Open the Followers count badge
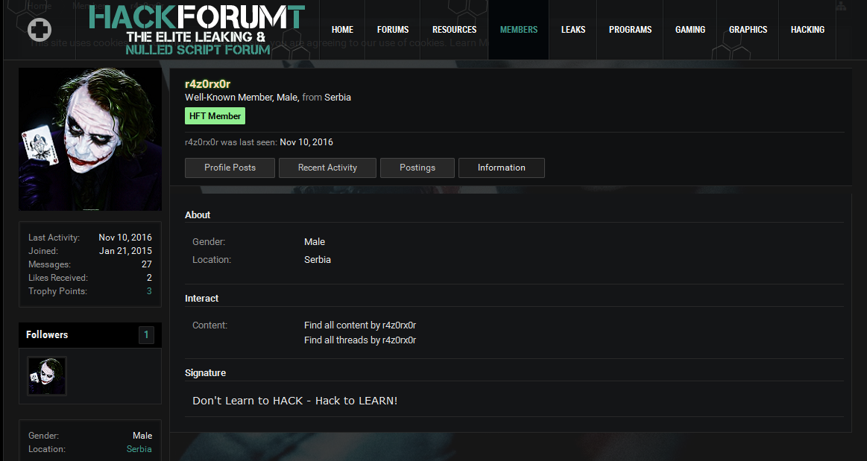This screenshot has height=461, width=867. (x=146, y=334)
